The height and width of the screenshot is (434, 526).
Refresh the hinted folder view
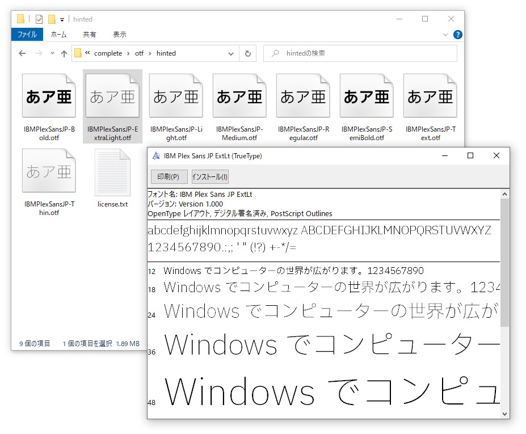click(248, 53)
